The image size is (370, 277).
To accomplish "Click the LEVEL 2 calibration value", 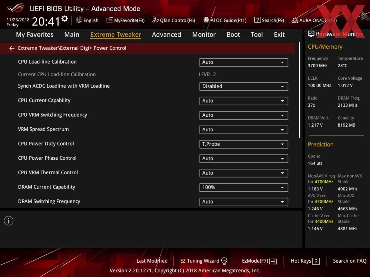I will [207, 74].
